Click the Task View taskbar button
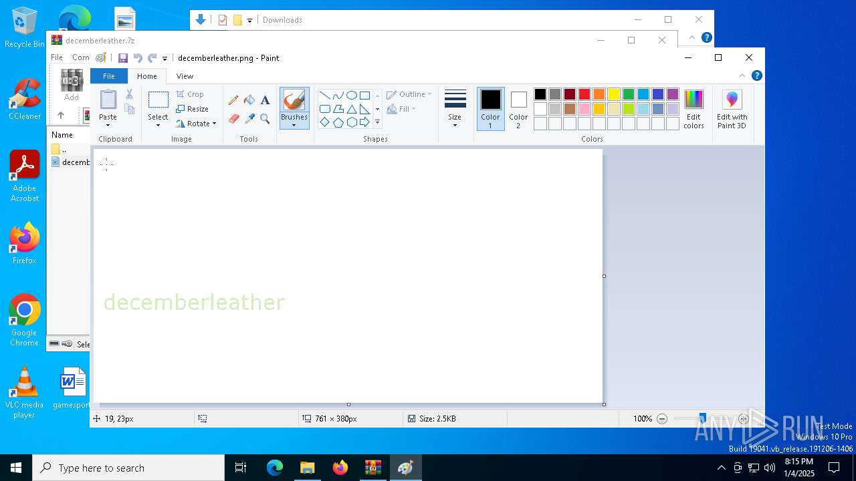 click(x=241, y=468)
